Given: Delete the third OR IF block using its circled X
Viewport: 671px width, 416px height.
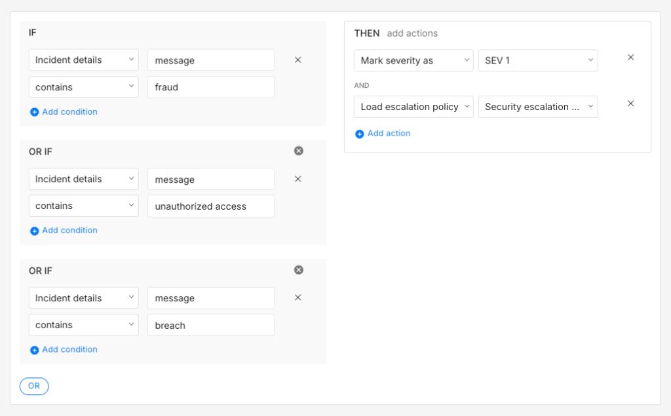Looking at the screenshot, I should [298, 269].
